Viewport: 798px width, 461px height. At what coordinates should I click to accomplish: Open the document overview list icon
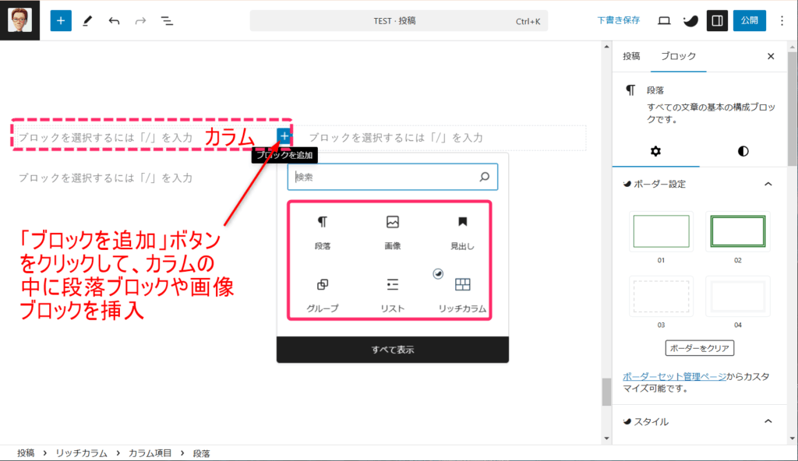pyautogui.click(x=167, y=20)
